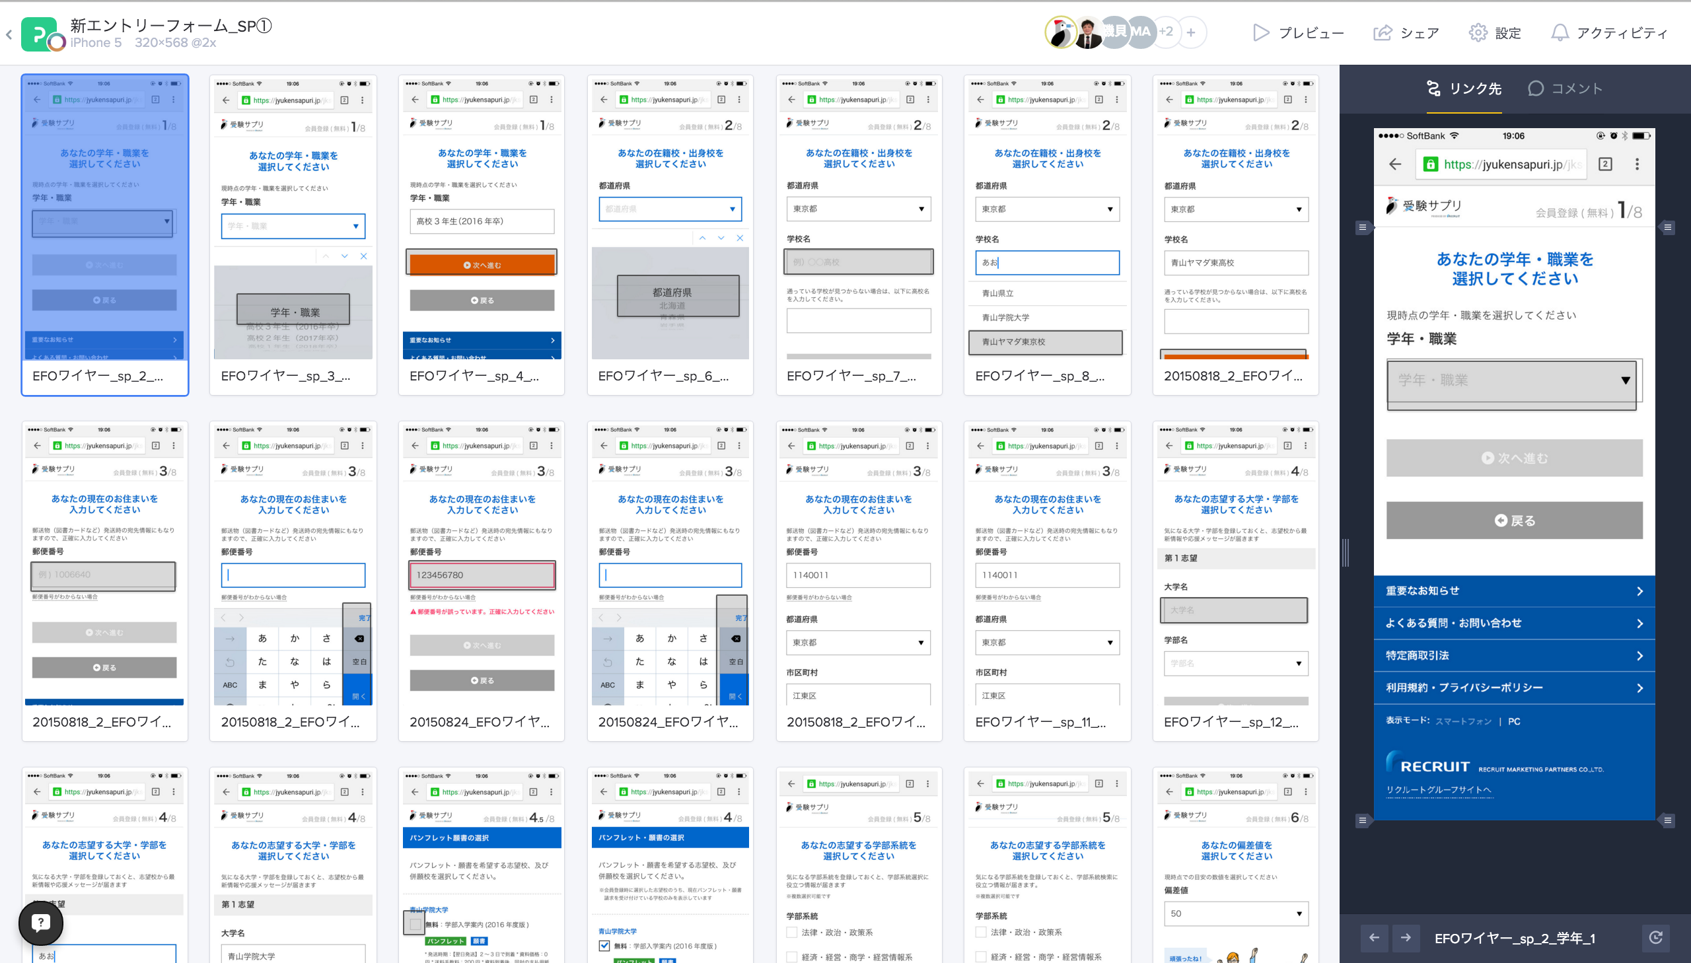Viewport: 1691px width, 963px height.
Task: Add a collaborator with the plus button
Action: click(1191, 32)
